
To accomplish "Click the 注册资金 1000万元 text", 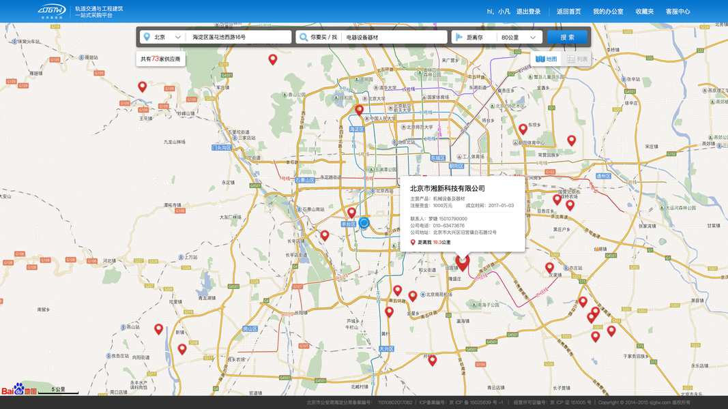I will click(x=431, y=205).
